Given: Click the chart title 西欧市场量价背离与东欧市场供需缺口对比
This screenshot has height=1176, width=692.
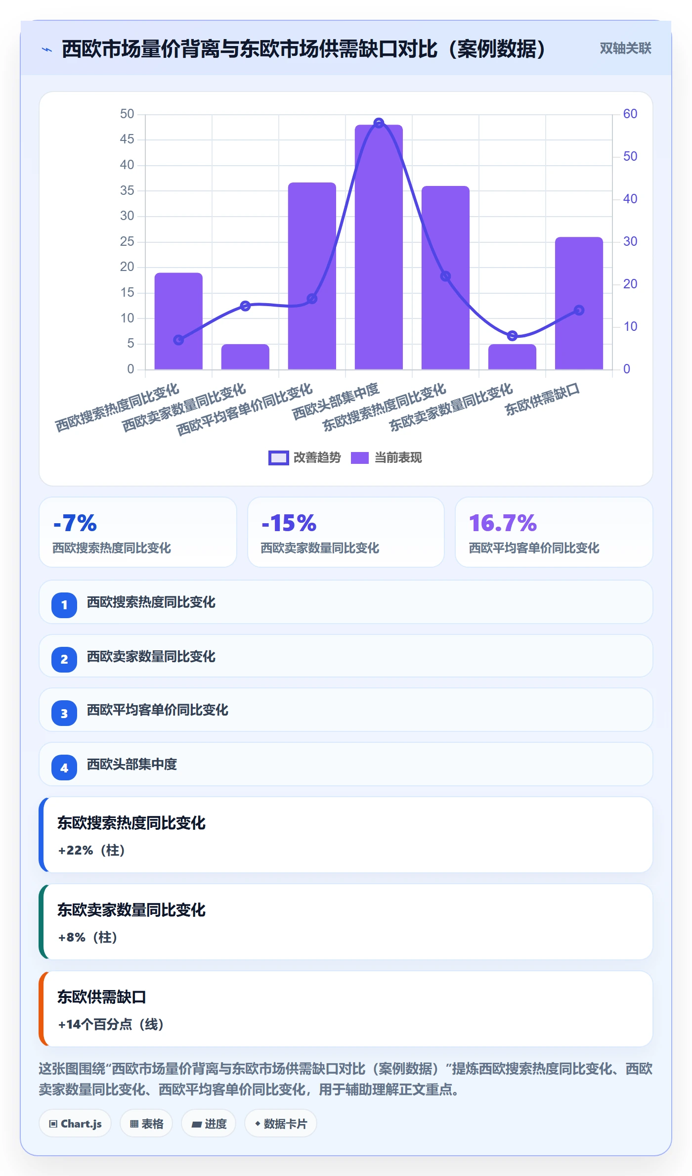Looking at the screenshot, I should click(304, 49).
